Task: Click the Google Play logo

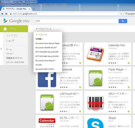Action: pyautogui.click(x=16, y=21)
